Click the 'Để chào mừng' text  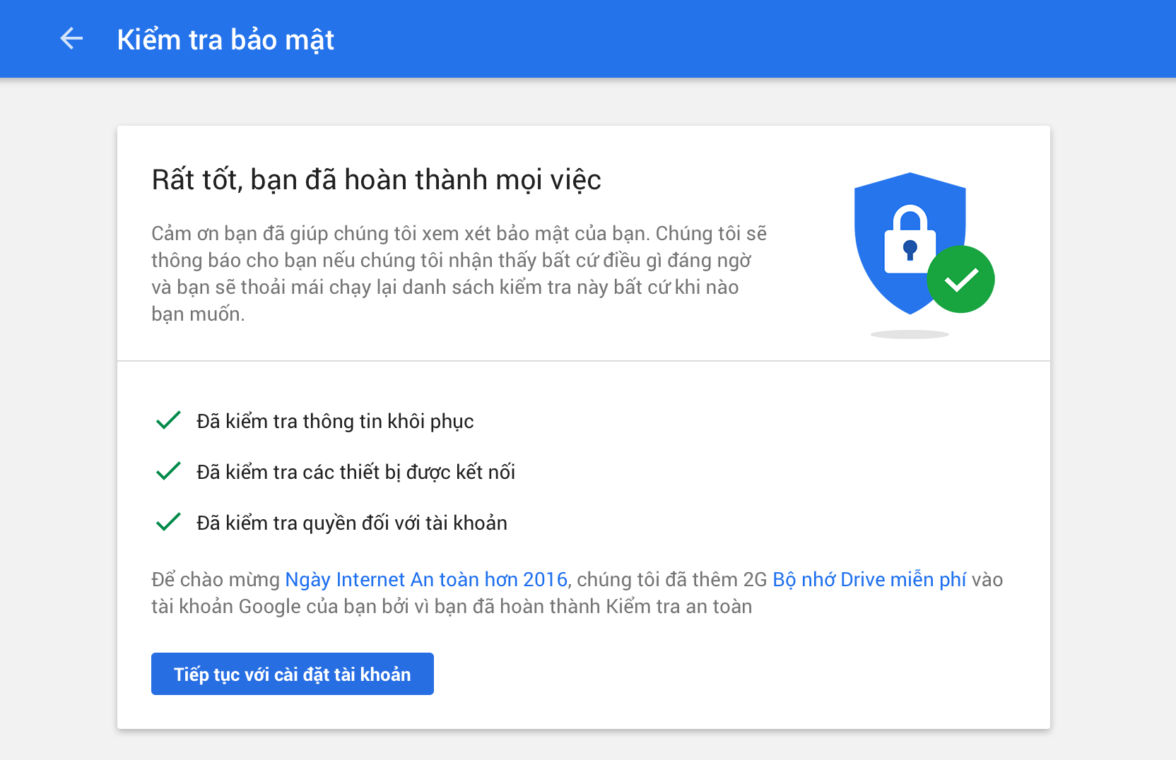tap(216, 579)
